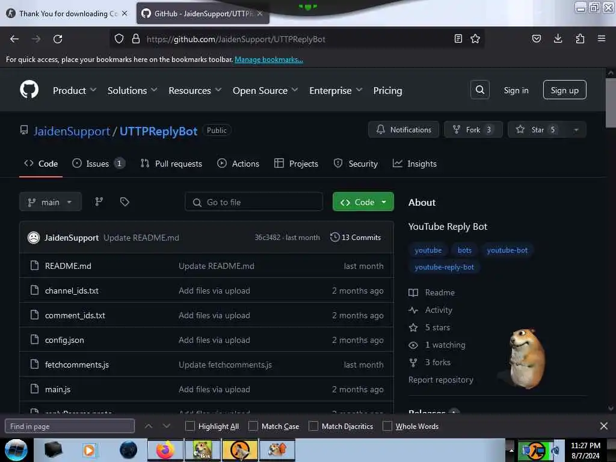Image resolution: width=616 pixels, height=462 pixels.
Task: View the 13 Commits history
Action: click(356, 237)
